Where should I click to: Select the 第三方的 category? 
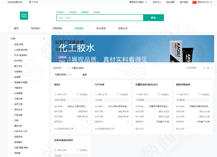coord(18,66)
